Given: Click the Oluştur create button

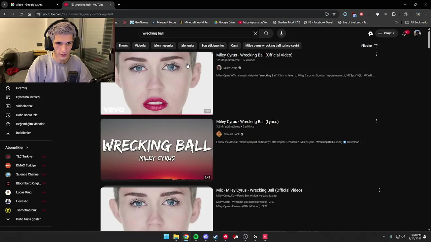Looking at the screenshot, I should click(x=386, y=33).
